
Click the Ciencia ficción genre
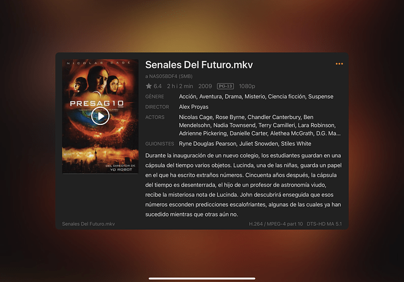[286, 97]
